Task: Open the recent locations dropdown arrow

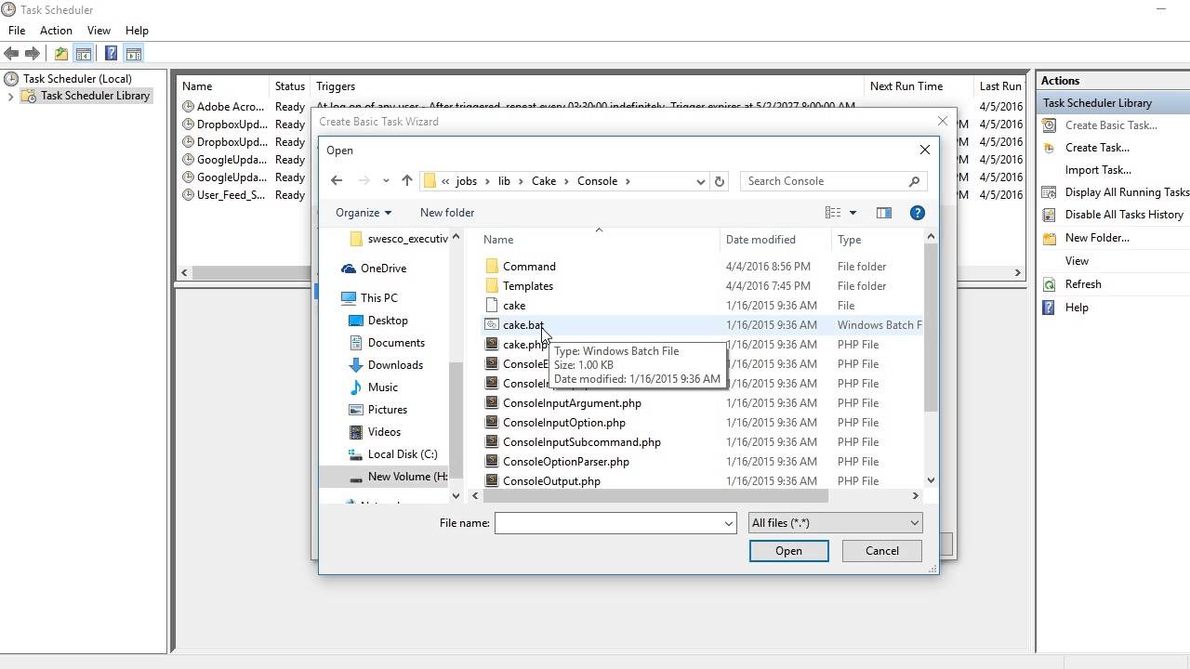Action: (386, 181)
